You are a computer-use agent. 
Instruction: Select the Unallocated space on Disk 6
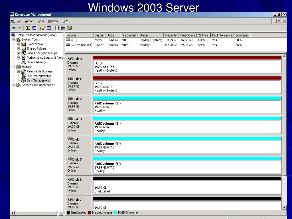(187, 185)
